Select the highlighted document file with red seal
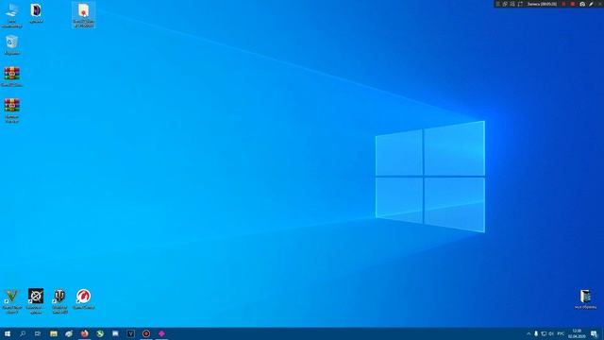The image size is (604, 340). [x=84, y=15]
